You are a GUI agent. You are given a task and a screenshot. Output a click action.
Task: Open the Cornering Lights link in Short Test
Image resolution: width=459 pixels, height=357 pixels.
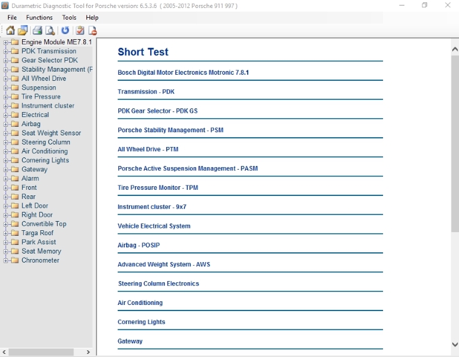click(x=142, y=322)
